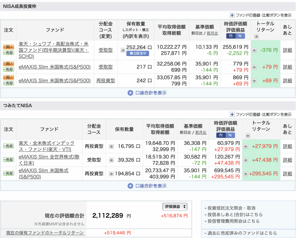Toggle つみたてNISA valuation display to %
296x238 pixels.
pyautogui.click(x=230, y=135)
